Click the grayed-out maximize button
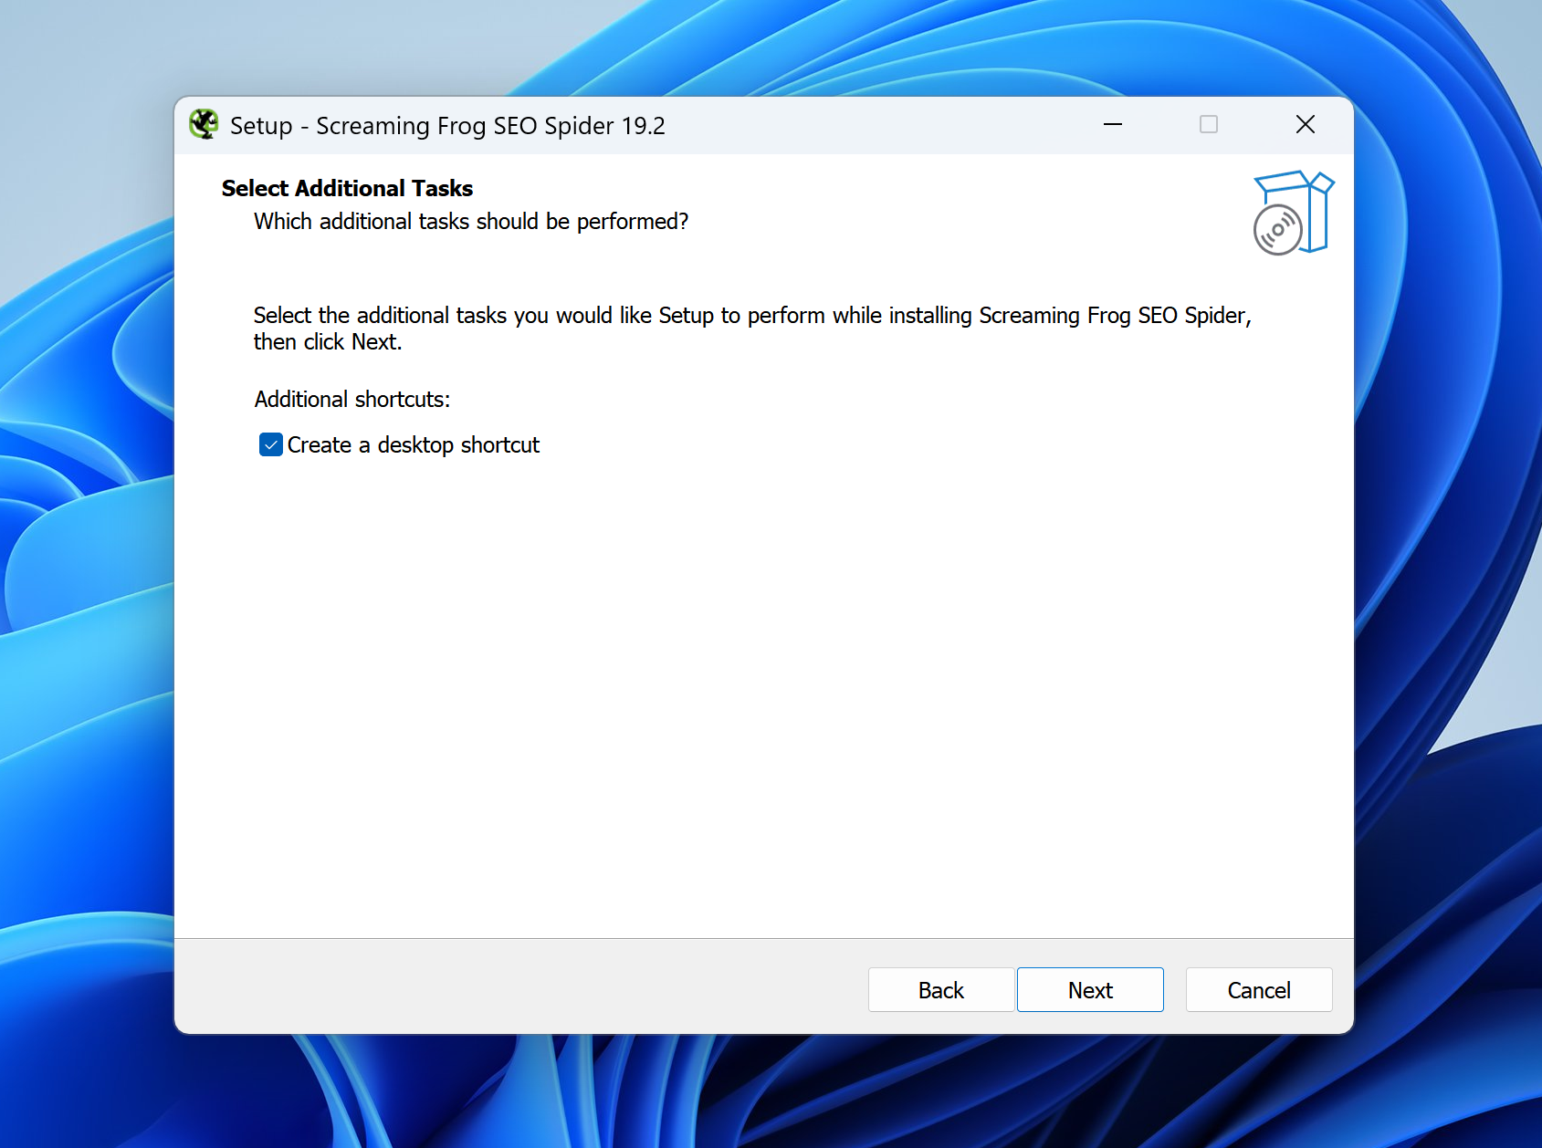Viewport: 1542px width, 1148px height. point(1208,124)
